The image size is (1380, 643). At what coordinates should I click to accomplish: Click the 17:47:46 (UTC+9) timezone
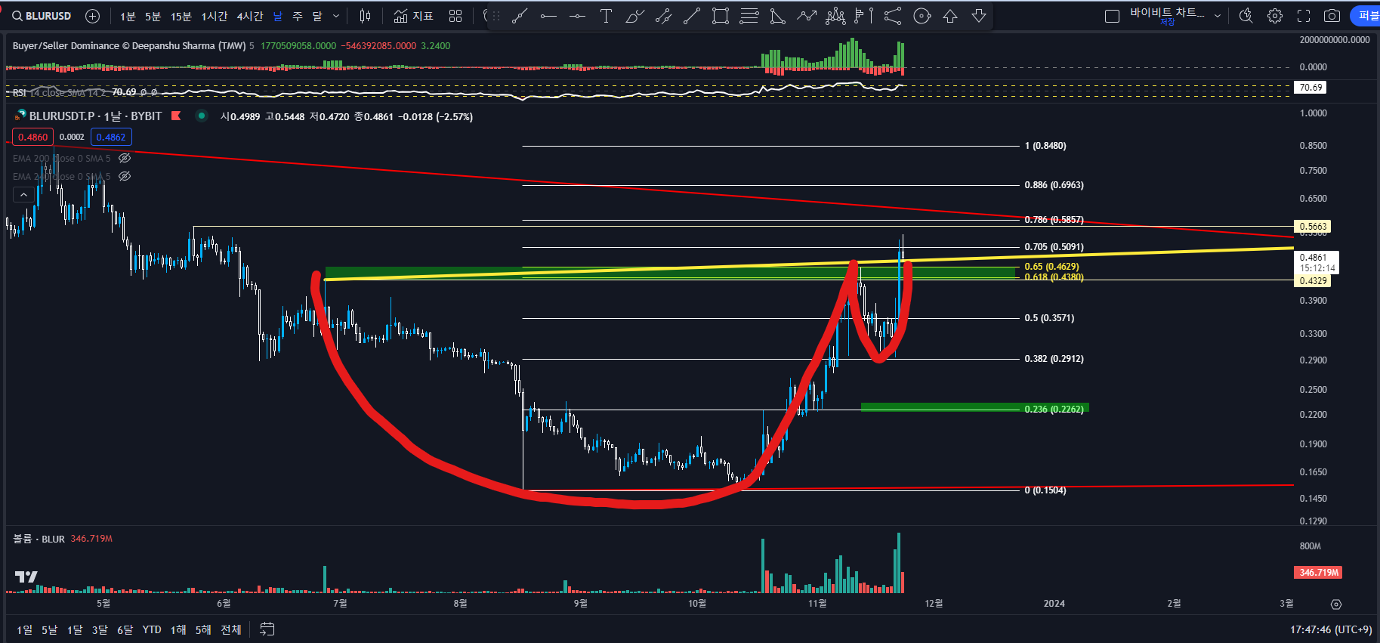coord(1331,629)
